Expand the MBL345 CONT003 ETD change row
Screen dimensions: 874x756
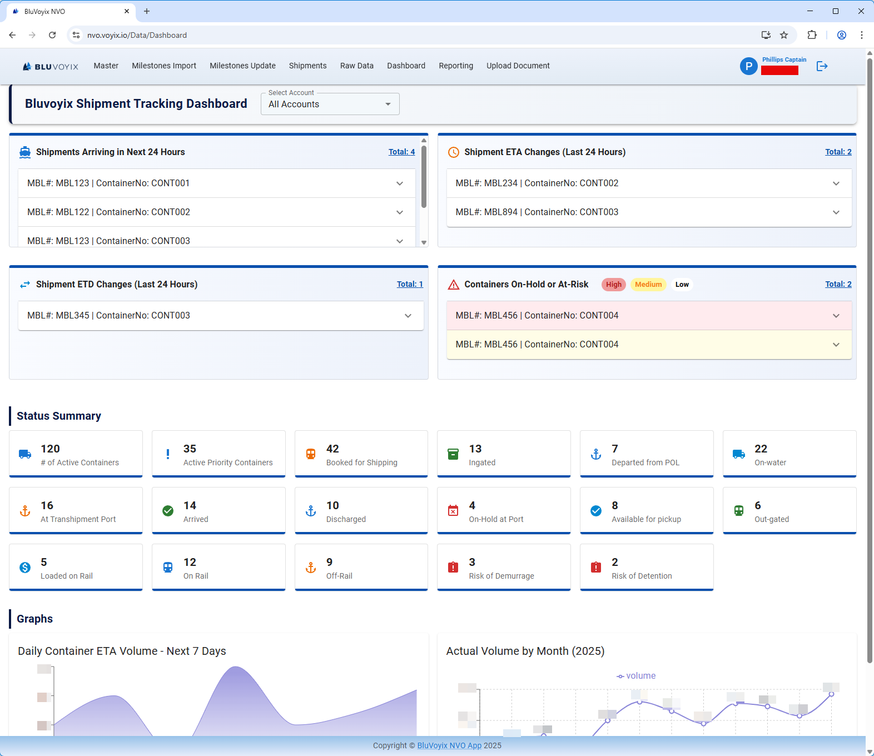tap(221, 316)
